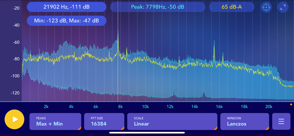This screenshot has height=136, width=294.
Task: Tap the Peak 7798Hz readout
Action: pyautogui.click(x=158, y=7)
